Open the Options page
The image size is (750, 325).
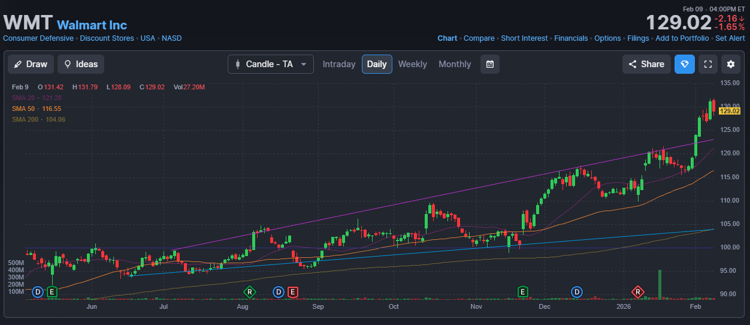pos(607,38)
